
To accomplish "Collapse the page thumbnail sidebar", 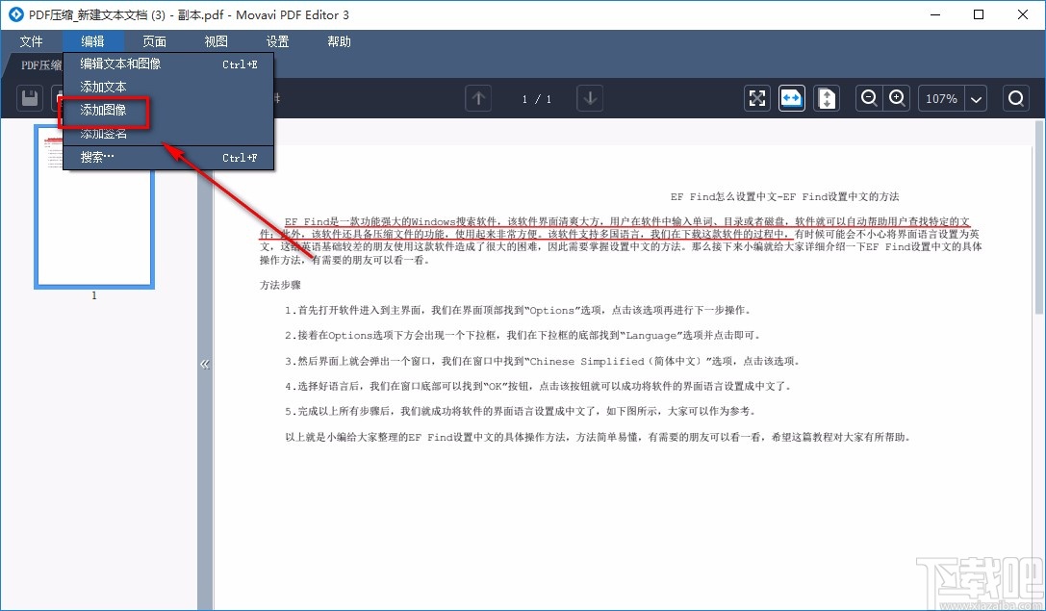I will [x=205, y=364].
